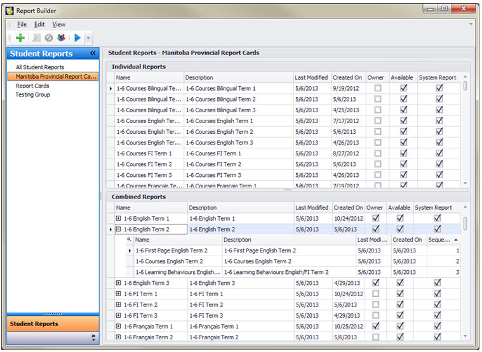Click the magnifier icon in nested grid
Viewport: 482px width, 352px height.
[x=129, y=240]
